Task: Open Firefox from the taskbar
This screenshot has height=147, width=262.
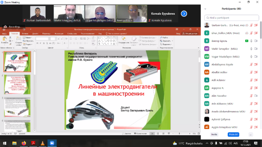Action: click(x=24, y=143)
